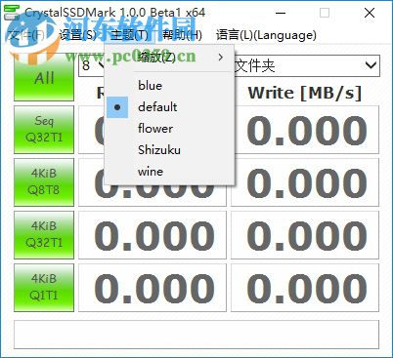This screenshot has width=393, height=358.
Task: Click the Write [MB/s] column header
Action: click(305, 93)
